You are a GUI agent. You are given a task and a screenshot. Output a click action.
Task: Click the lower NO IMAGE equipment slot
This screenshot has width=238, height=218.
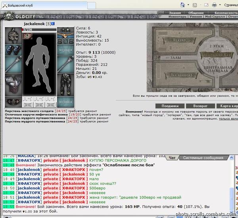coord(65,102)
